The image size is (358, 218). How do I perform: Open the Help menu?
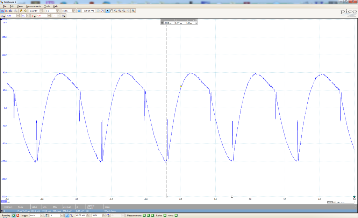56,6
